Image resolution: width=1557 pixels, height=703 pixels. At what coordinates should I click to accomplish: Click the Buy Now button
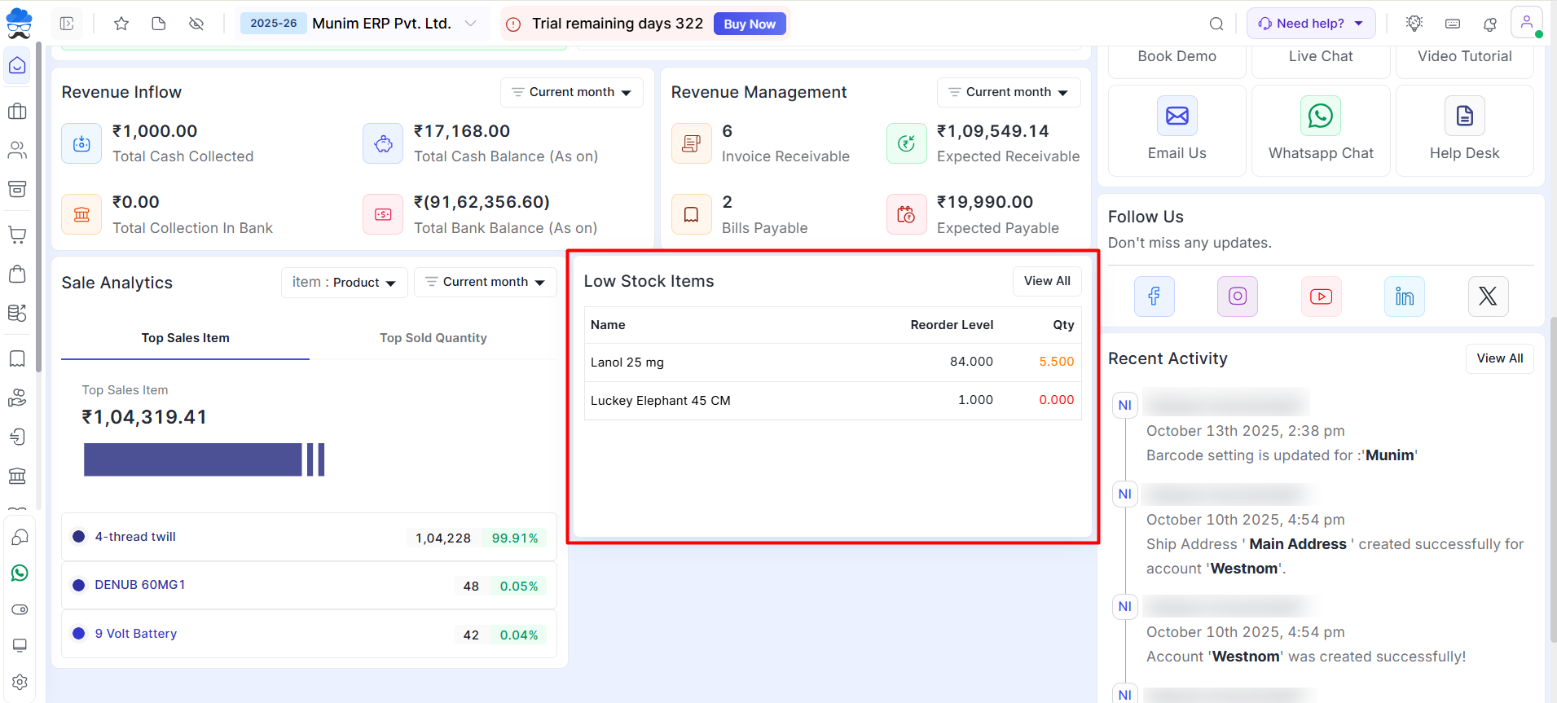[x=749, y=24]
